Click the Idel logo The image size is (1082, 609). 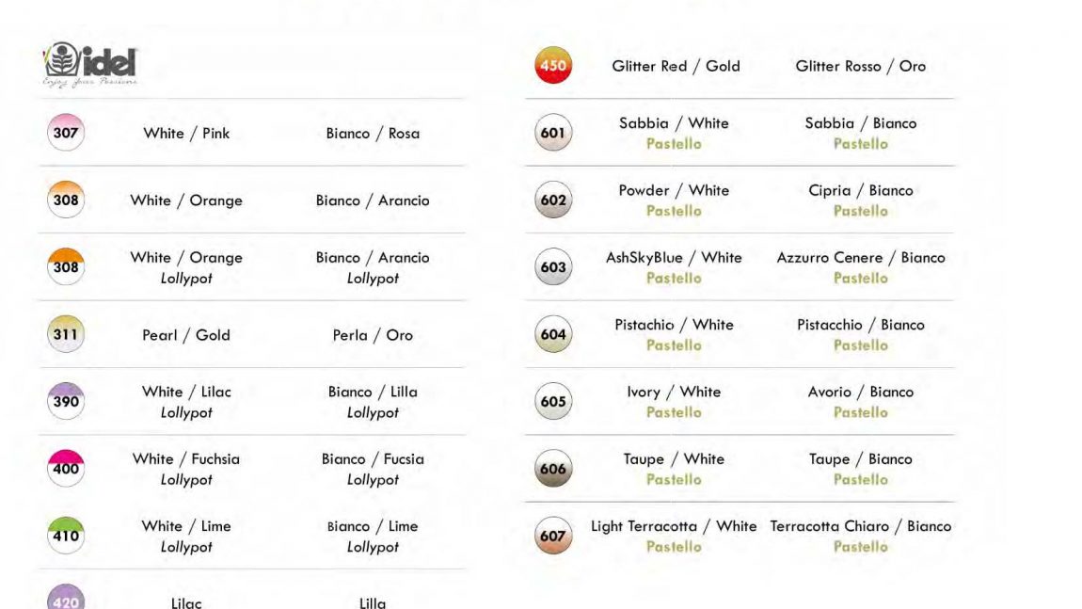tap(90, 65)
